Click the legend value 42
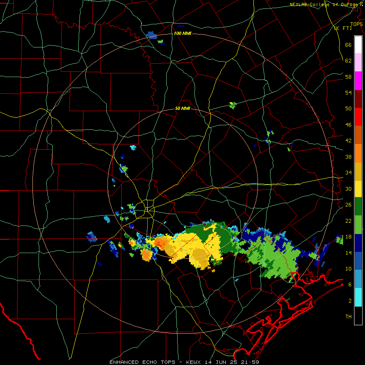Screen dimensions: 365x365 348,141
